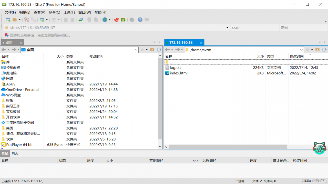328x184 pixels.
Task: Switch to the 日志 tab
Action: pos(15,154)
